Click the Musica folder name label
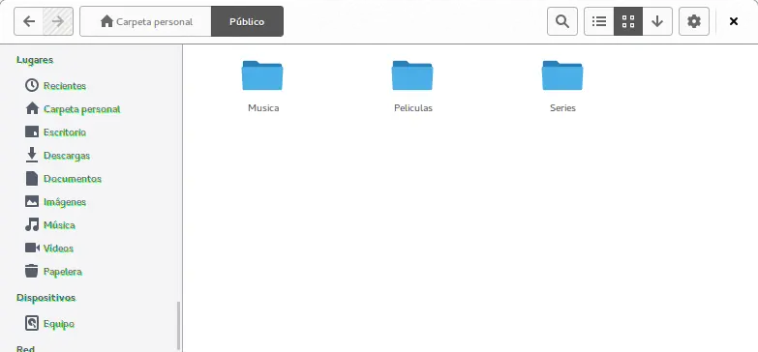 [x=263, y=108]
